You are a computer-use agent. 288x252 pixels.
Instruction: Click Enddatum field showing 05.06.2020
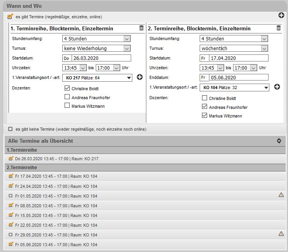[x=238, y=77]
